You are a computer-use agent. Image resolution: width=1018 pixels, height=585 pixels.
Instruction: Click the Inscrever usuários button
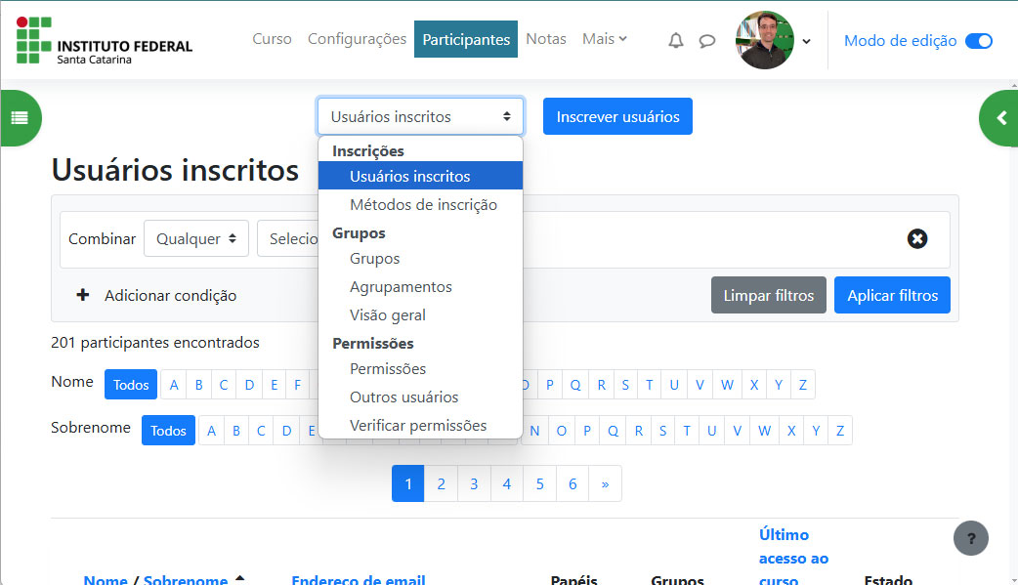pyautogui.click(x=617, y=116)
